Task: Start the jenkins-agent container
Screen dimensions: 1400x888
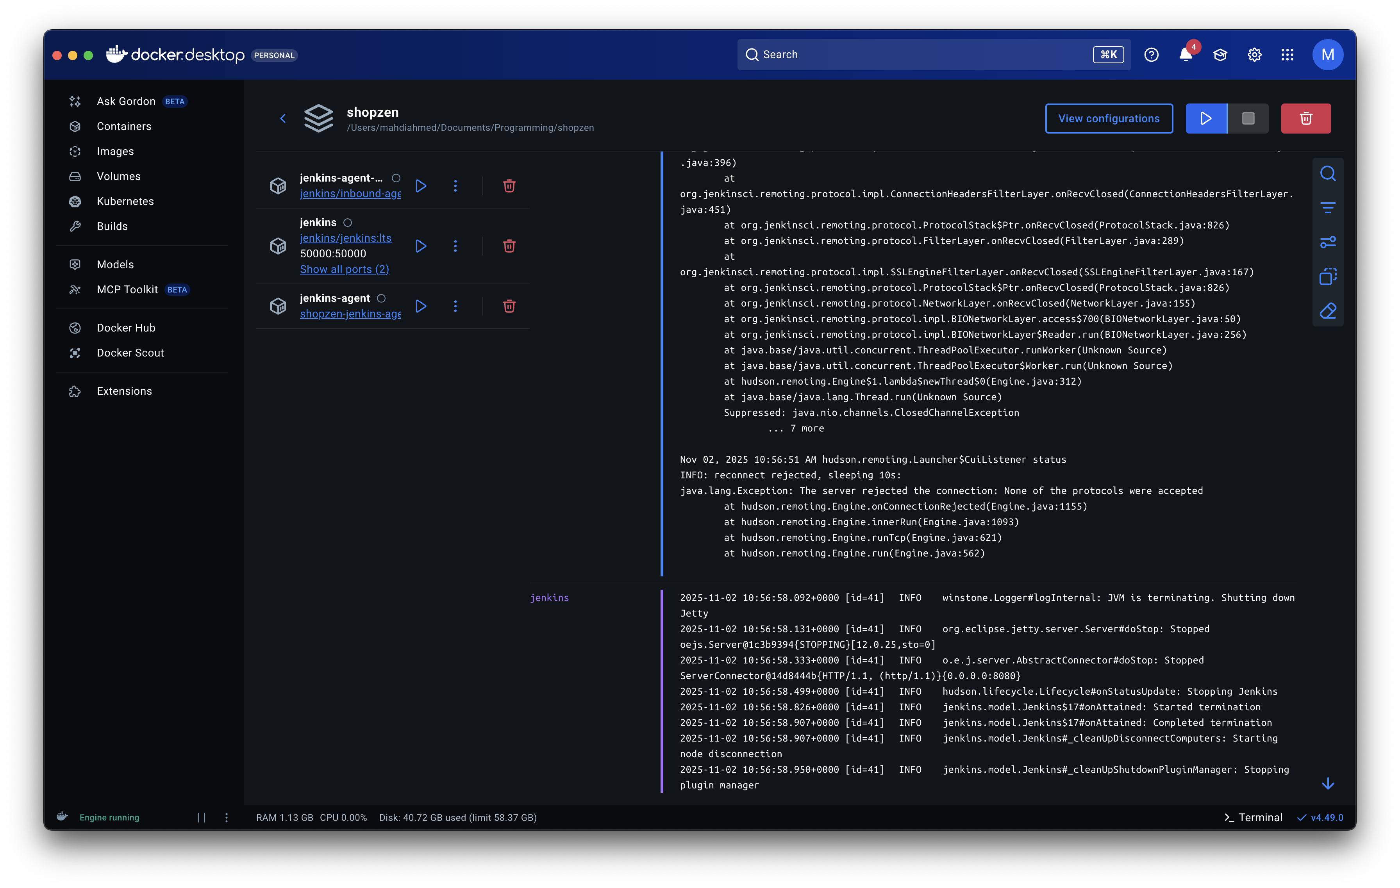Action: click(x=421, y=306)
